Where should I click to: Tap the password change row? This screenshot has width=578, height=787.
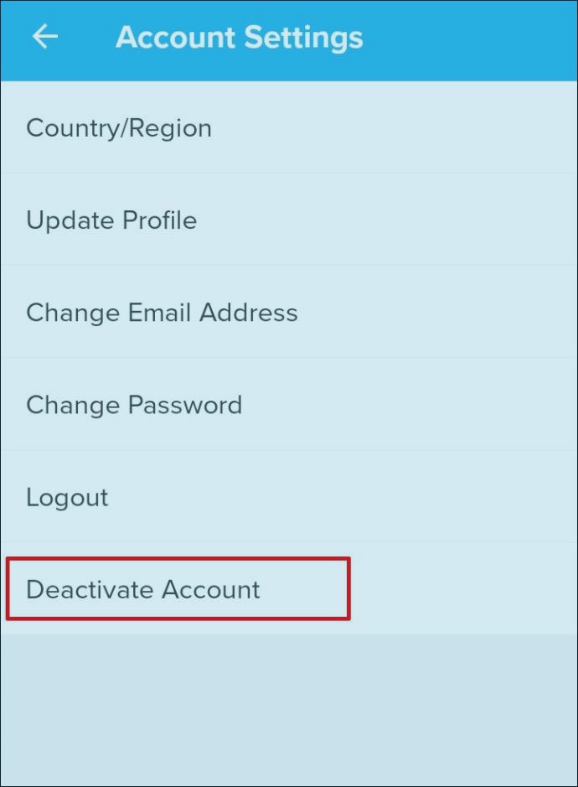point(134,405)
